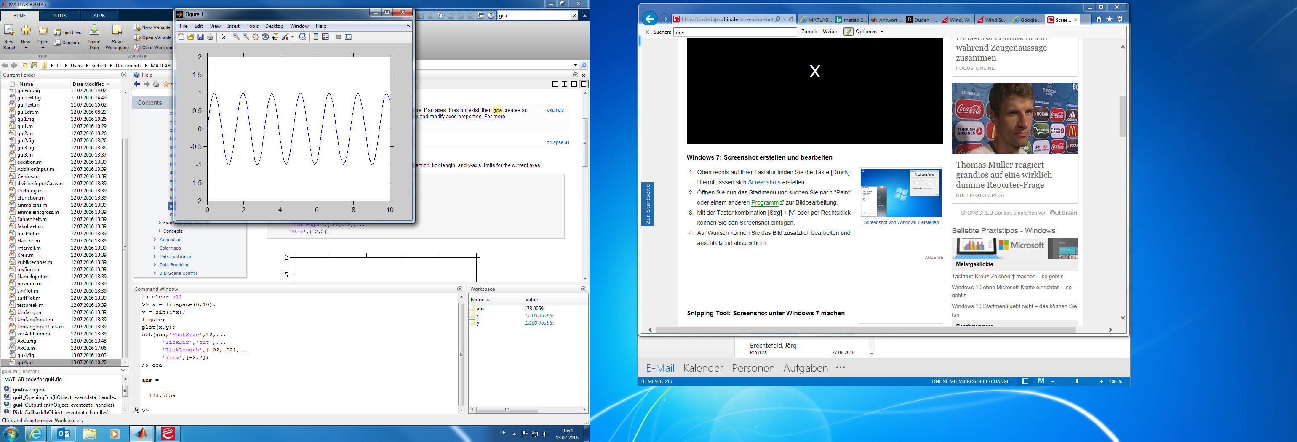Select the Rotate 3D tool in Figure 1
Screen dimensions: 1297x442
[x=265, y=37]
